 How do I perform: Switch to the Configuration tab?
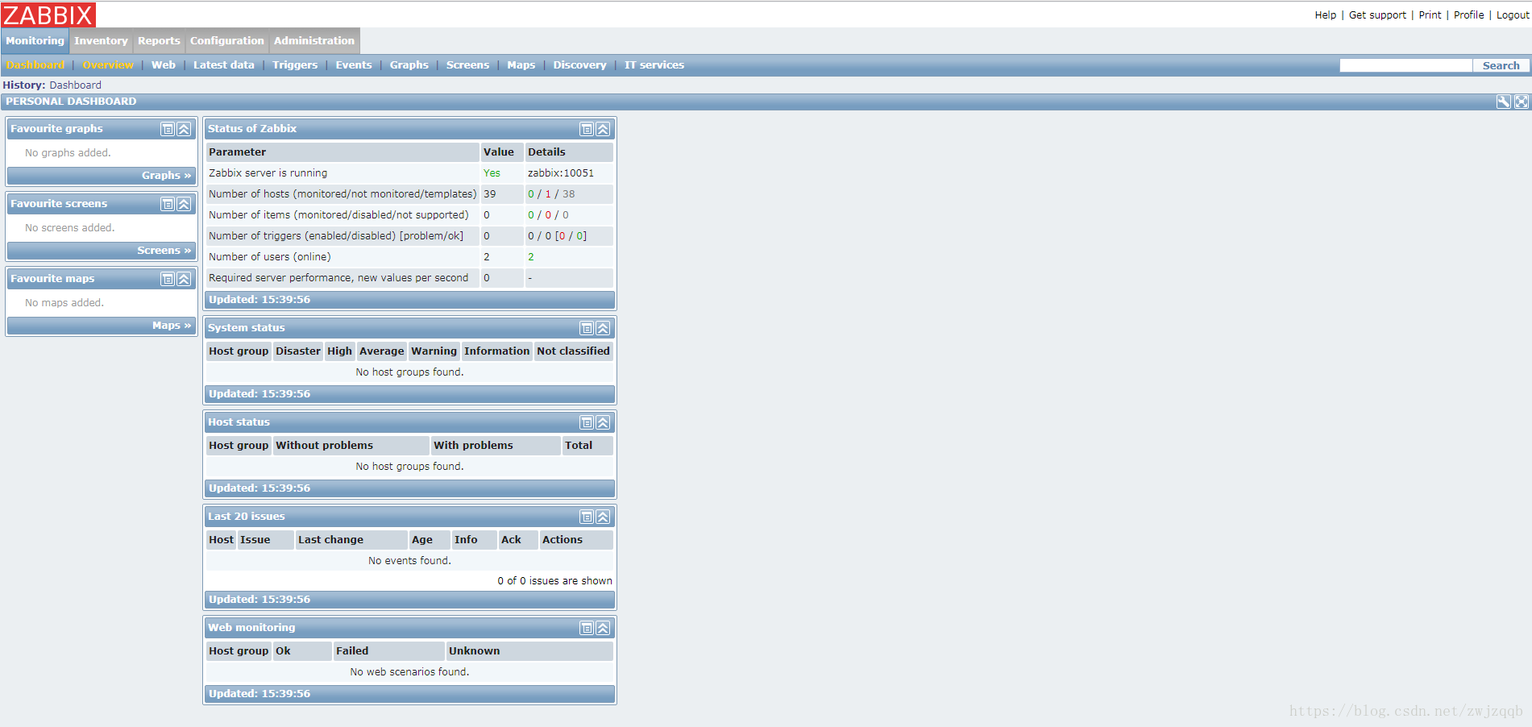click(226, 40)
